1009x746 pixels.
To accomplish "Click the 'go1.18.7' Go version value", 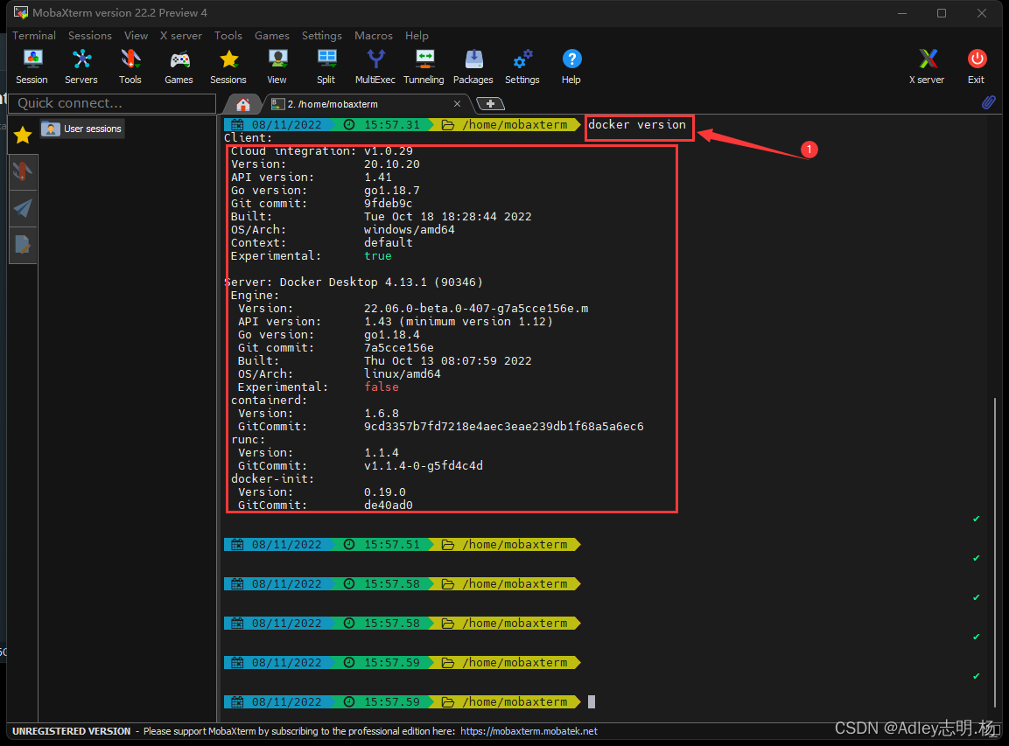I will click(392, 191).
